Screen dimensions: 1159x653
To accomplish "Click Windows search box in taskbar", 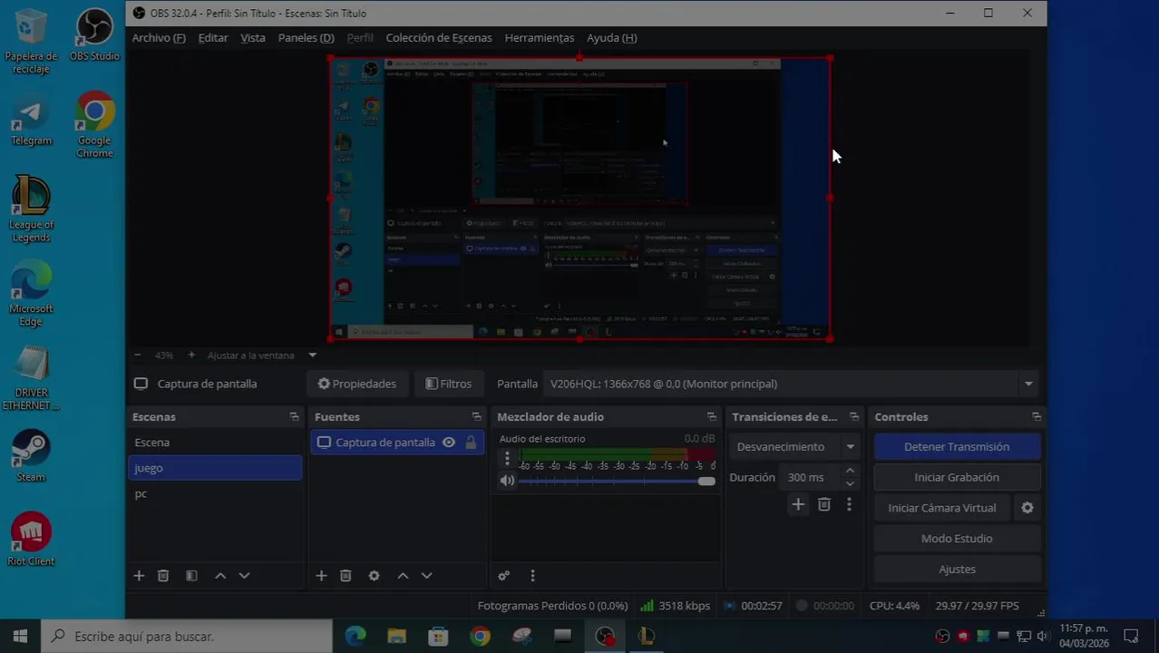I will (187, 637).
